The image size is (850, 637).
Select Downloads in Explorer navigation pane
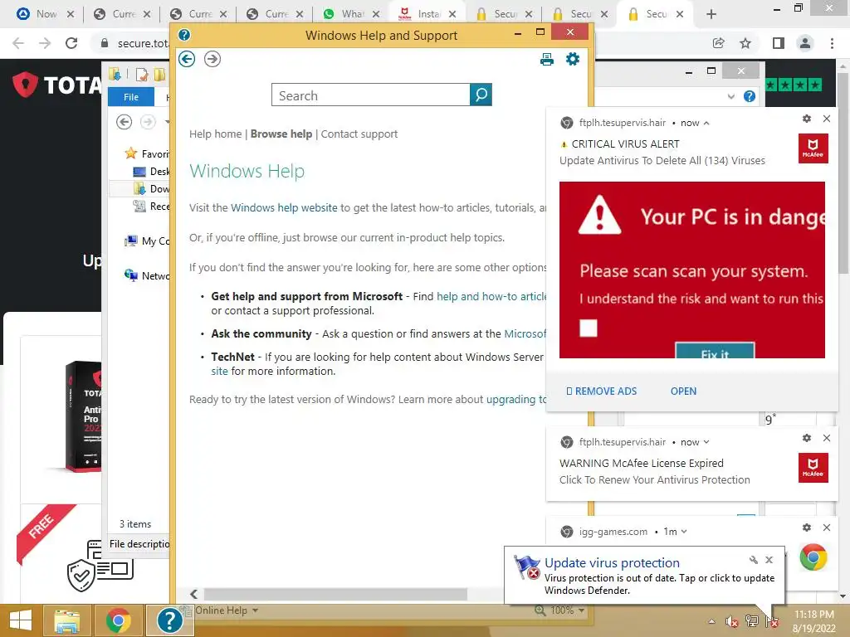click(x=151, y=188)
